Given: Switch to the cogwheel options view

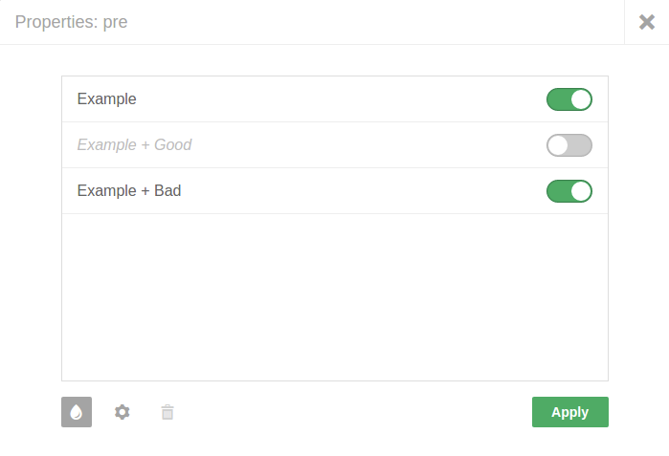Looking at the screenshot, I should [x=122, y=412].
